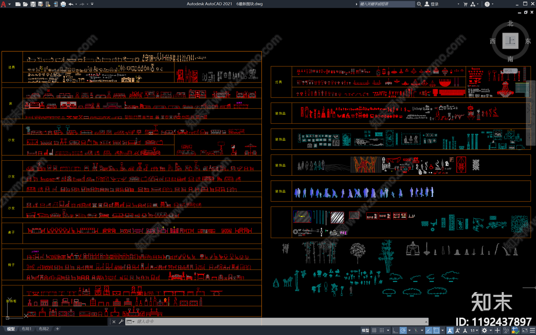Toggle the drawing grid display
Screen dimensions: 536x335
[x=374, y=330]
